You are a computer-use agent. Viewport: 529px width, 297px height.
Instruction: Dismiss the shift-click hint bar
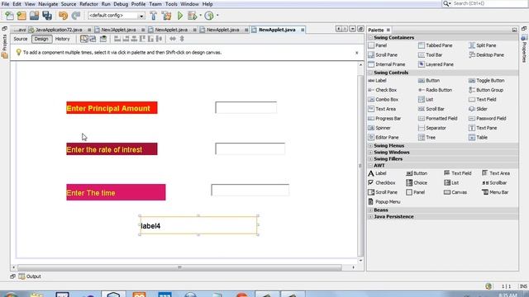coord(357,53)
